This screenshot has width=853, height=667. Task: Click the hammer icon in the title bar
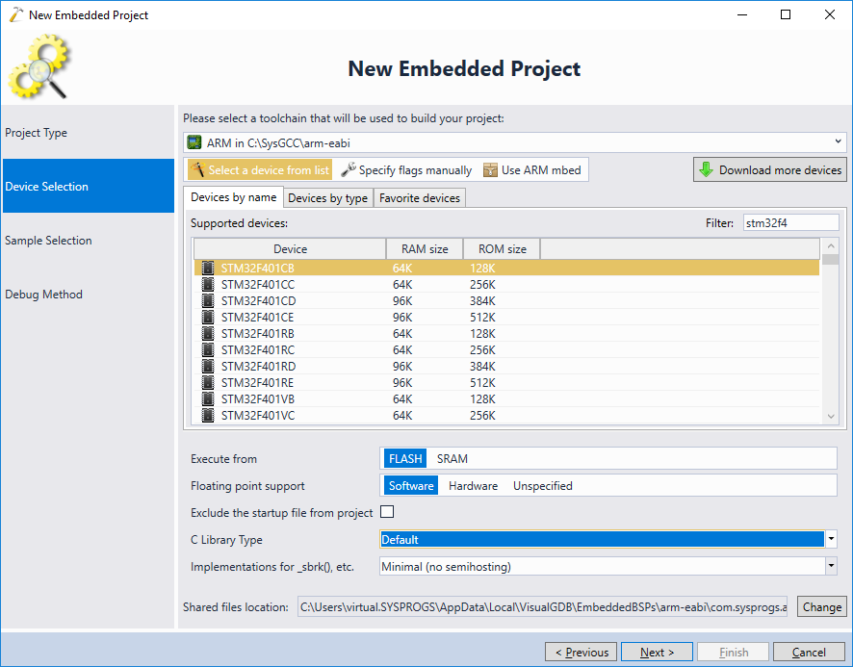tap(15, 14)
